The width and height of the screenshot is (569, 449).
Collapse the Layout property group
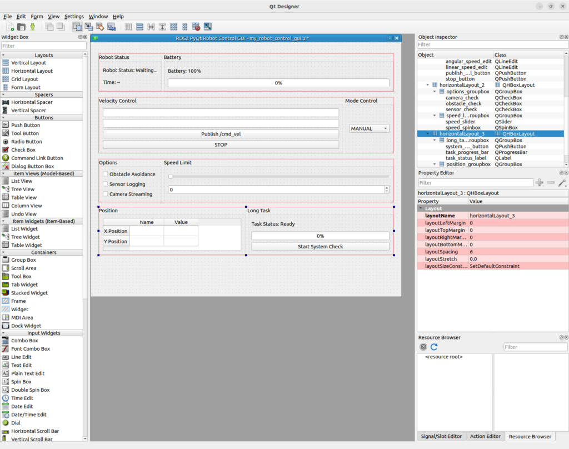421,208
